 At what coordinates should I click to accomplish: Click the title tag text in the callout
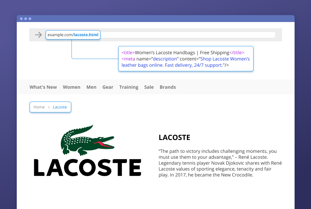(183, 53)
